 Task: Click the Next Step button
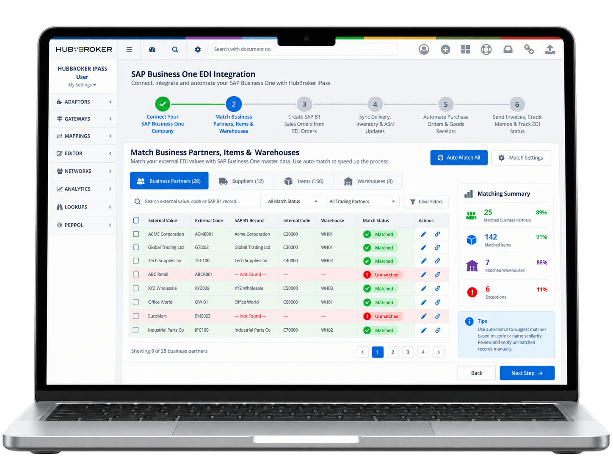pos(527,373)
